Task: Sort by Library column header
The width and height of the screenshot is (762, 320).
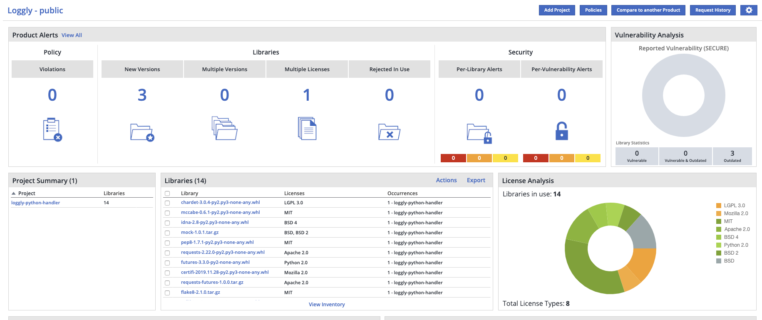Action: point(189,193)
